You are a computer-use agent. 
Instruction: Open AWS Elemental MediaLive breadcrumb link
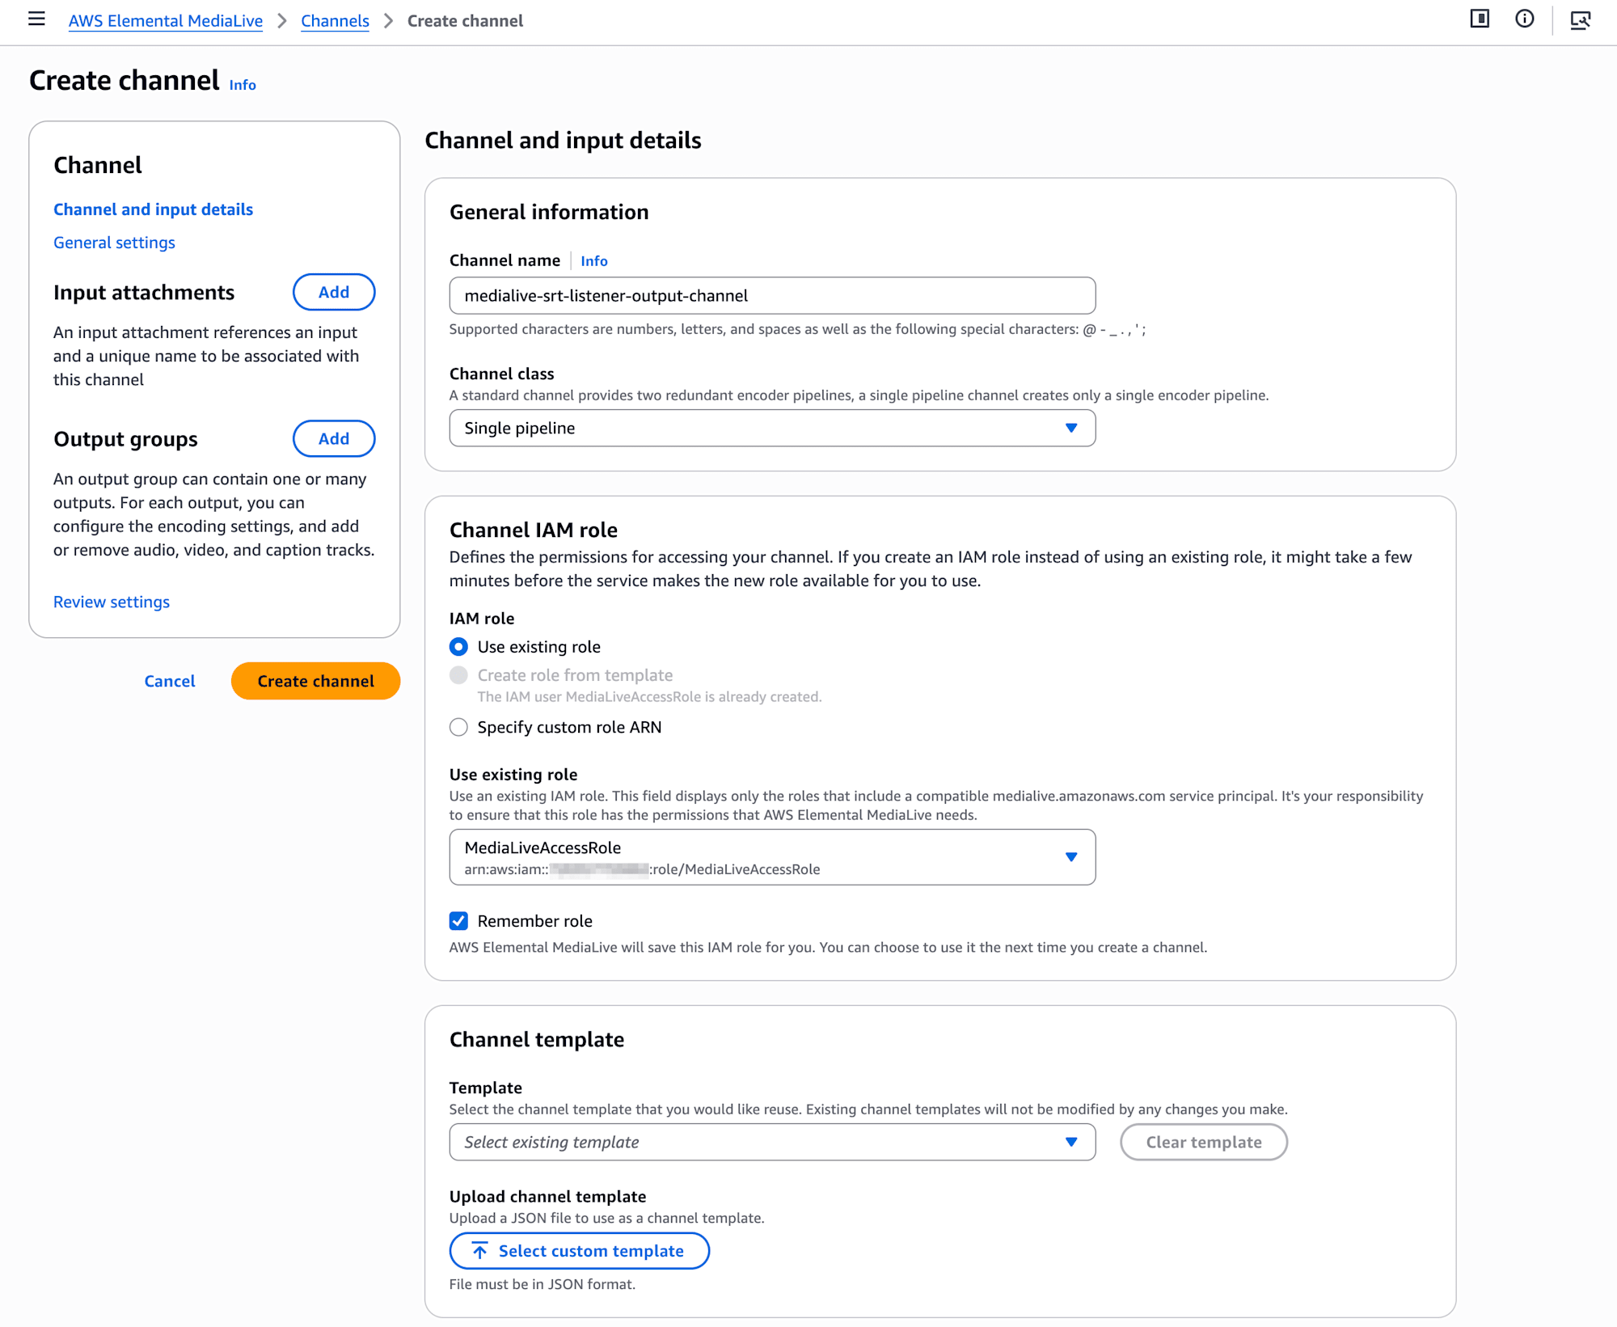[166, 21]
